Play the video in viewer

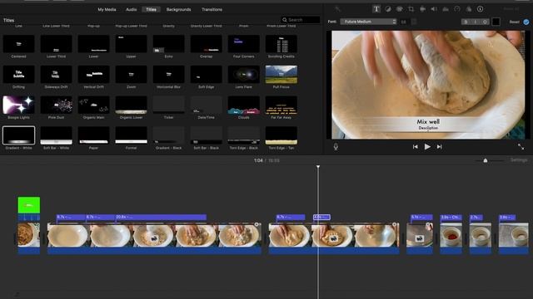[x=427, y=147]
